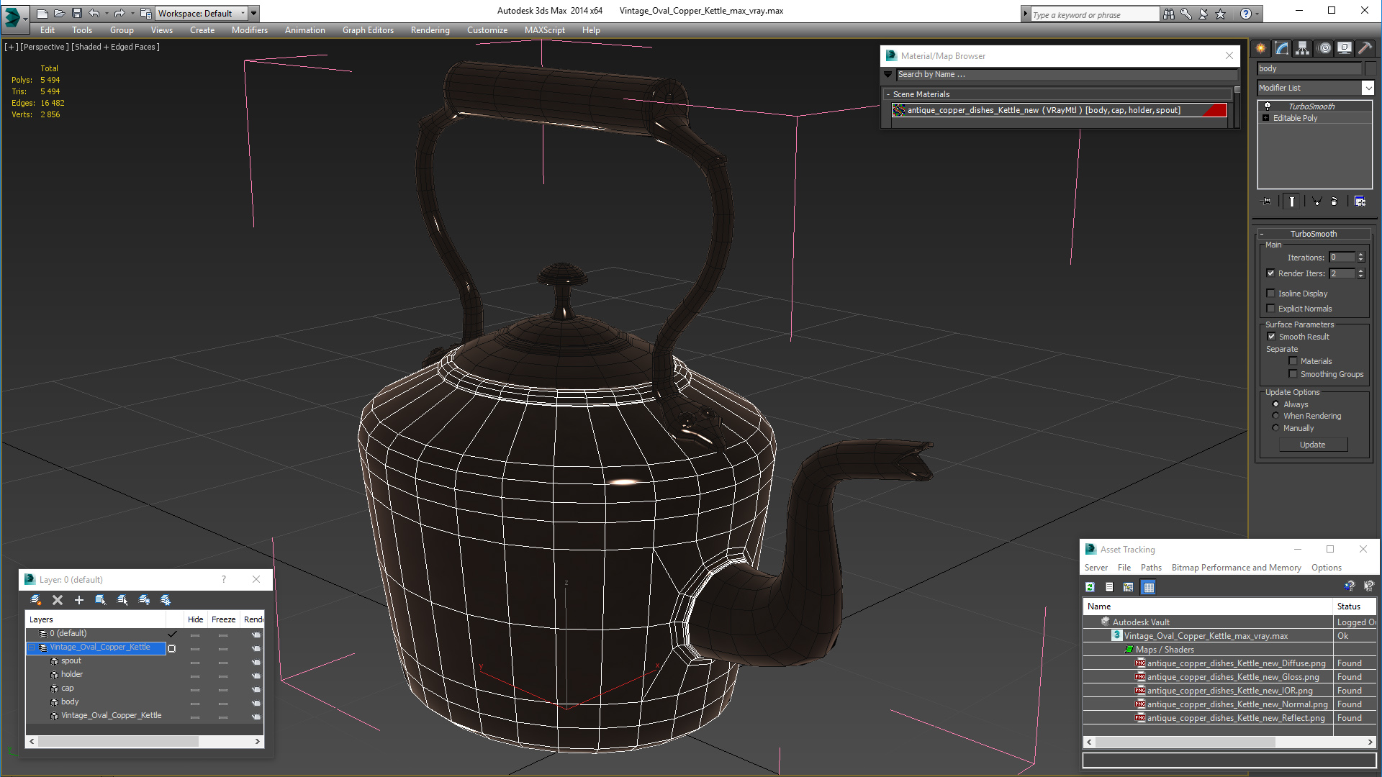Open the Hierarchy command panel tab
1382x777 pixels.
pos(1302,48)
